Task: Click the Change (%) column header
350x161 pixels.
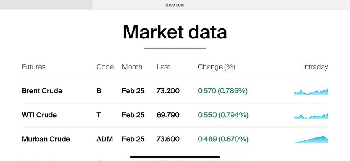Action: (x=216, y=67)
